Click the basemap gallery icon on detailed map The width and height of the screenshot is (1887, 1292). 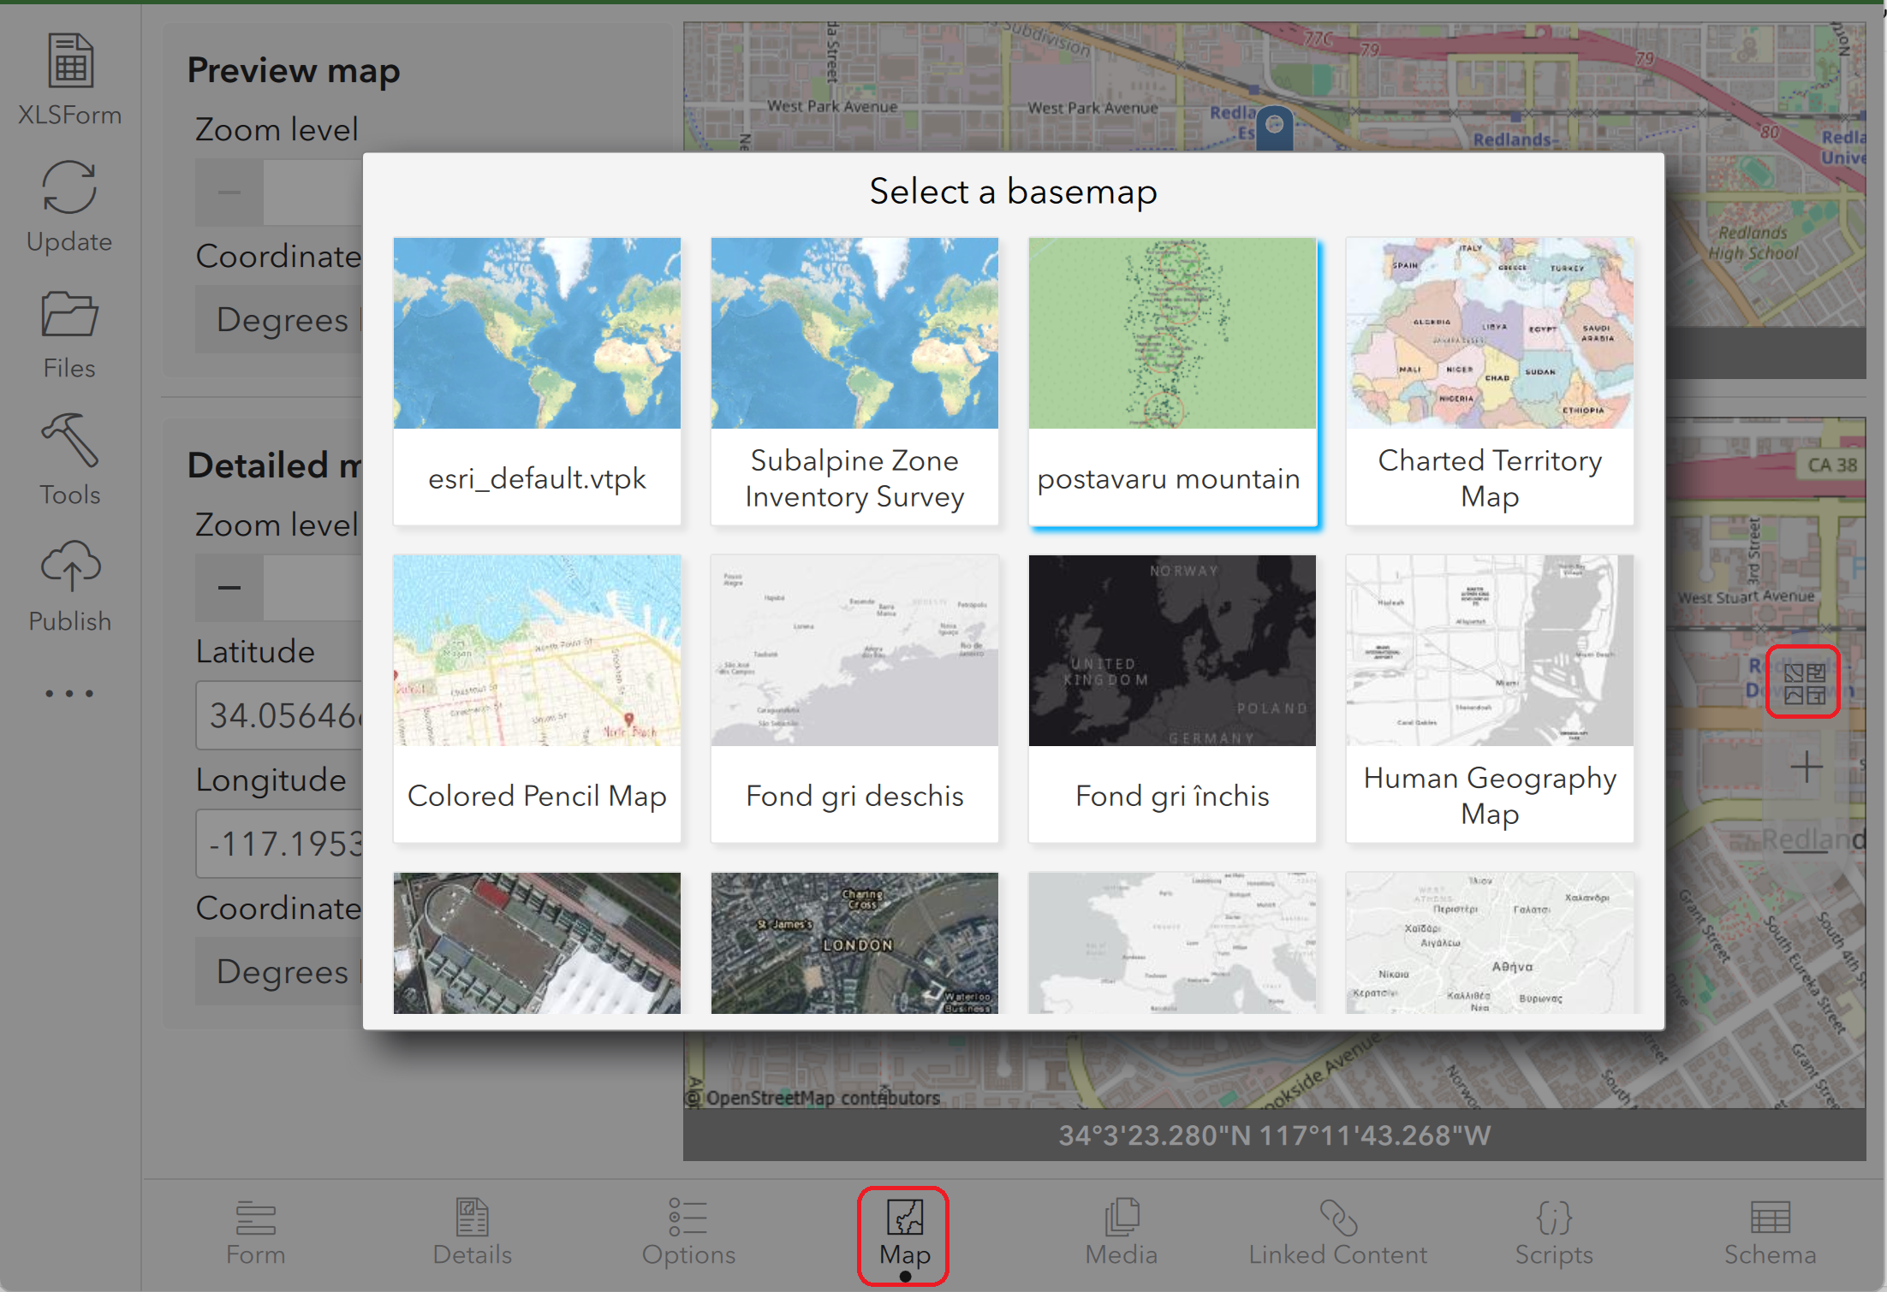pos(1803,682)
